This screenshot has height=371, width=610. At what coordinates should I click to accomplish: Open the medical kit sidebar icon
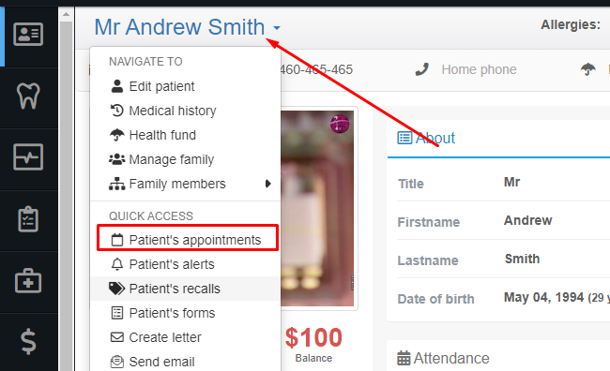coord(28,280)
